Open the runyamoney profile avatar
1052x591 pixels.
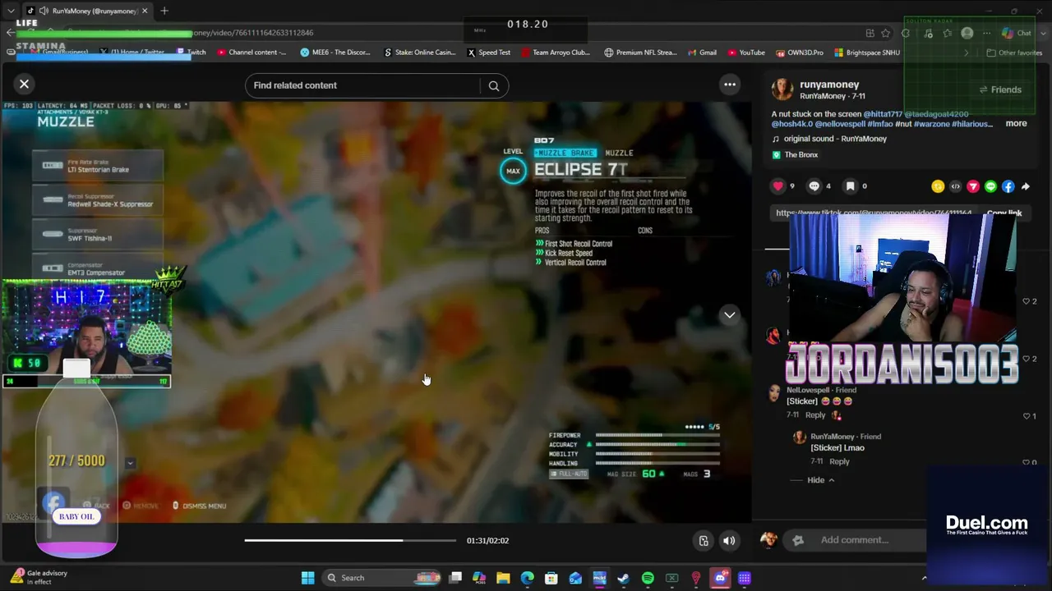click(782, 89)
